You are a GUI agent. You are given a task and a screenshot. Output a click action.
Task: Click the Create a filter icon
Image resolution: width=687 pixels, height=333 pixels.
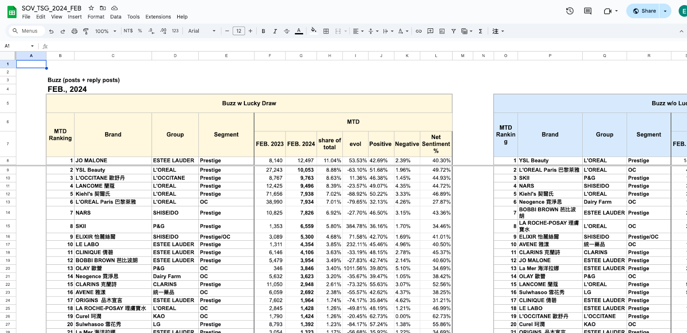pyautogui.click(x=453, y=31)
